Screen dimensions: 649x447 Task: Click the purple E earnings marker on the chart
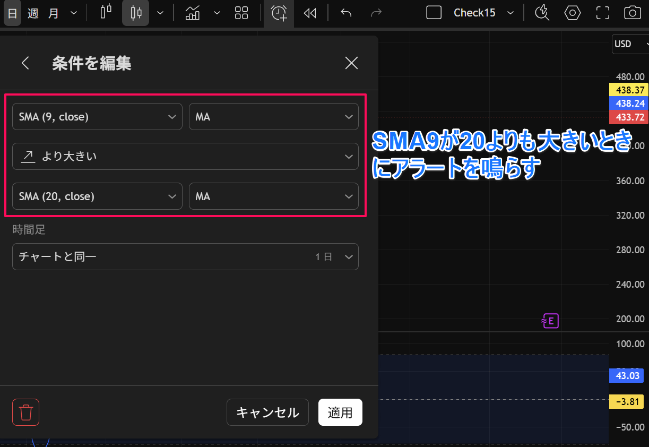point(550,321)
